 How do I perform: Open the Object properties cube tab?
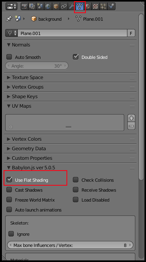click(56, 6)
